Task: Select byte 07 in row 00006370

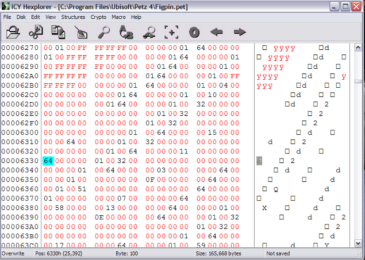Action: pyautogui.click(x=121, y=199)
